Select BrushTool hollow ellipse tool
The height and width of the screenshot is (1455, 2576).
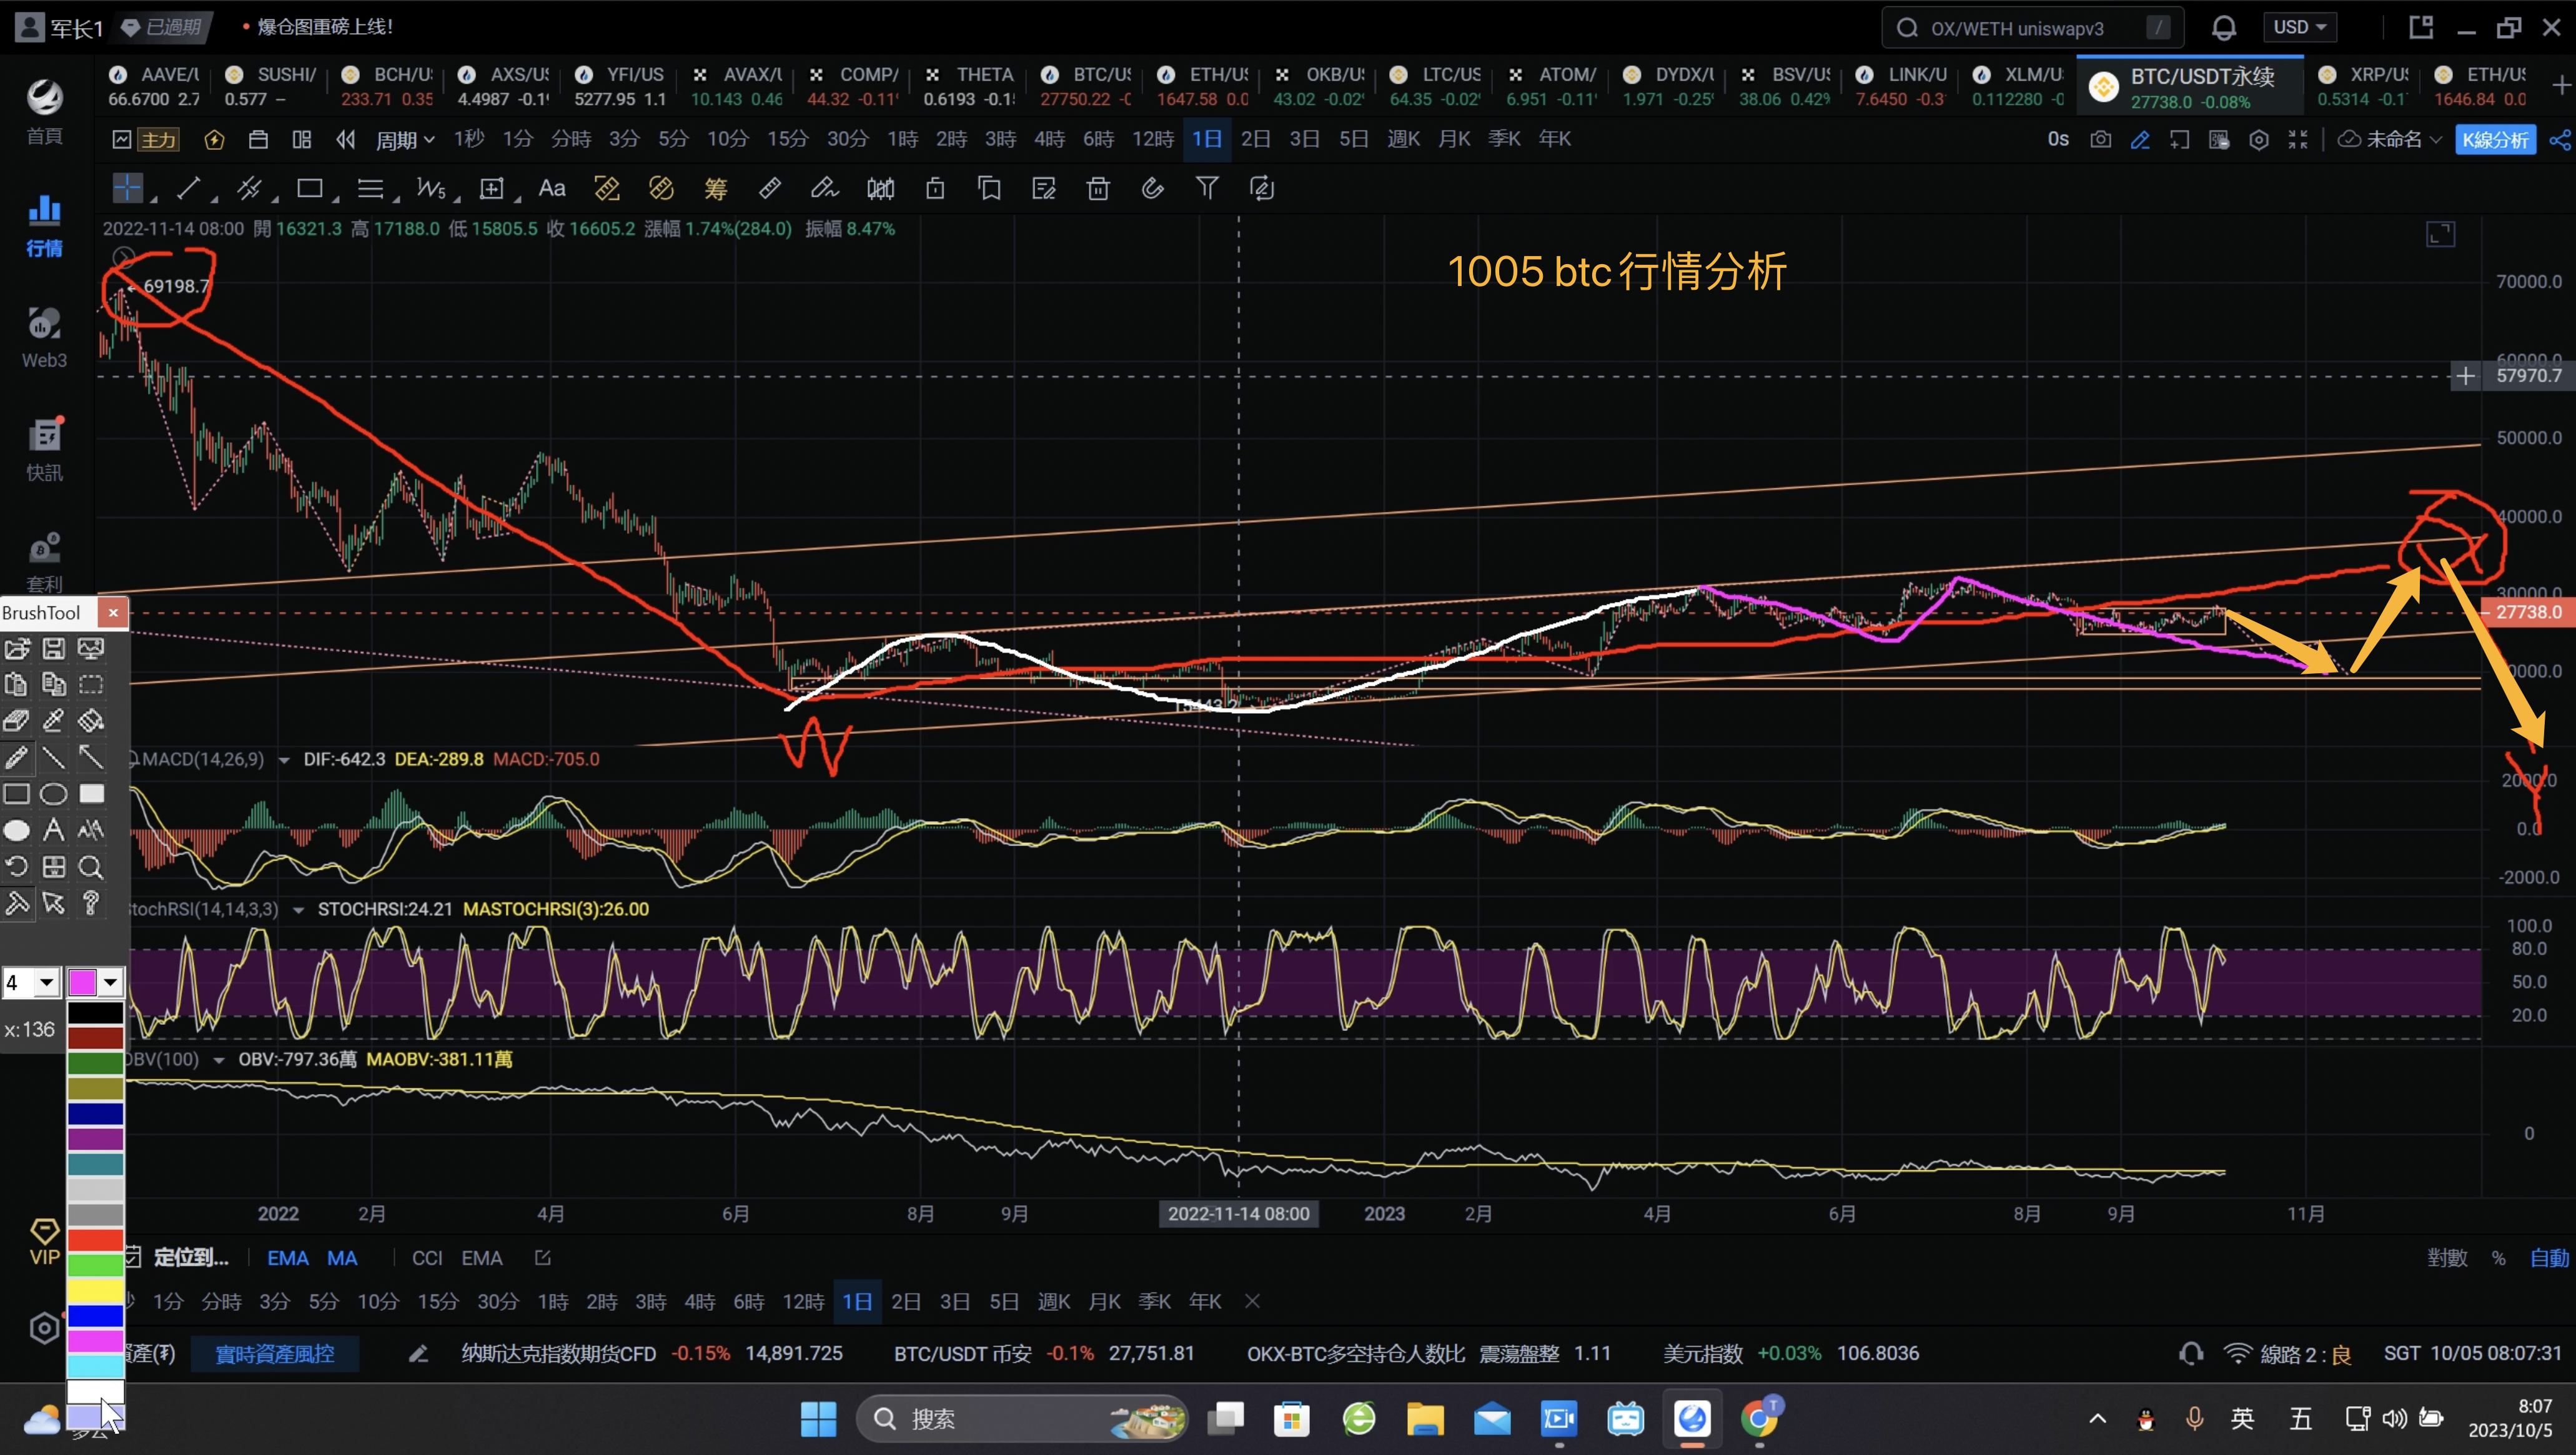(54, 794)
